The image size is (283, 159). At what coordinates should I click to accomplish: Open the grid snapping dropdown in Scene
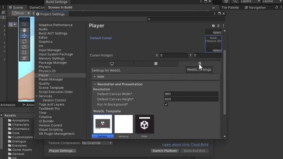(x=12, y=25)
